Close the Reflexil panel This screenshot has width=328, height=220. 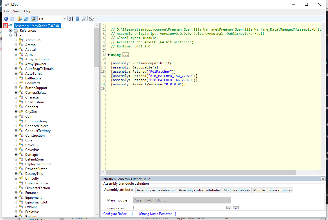[x=323, y=179]
